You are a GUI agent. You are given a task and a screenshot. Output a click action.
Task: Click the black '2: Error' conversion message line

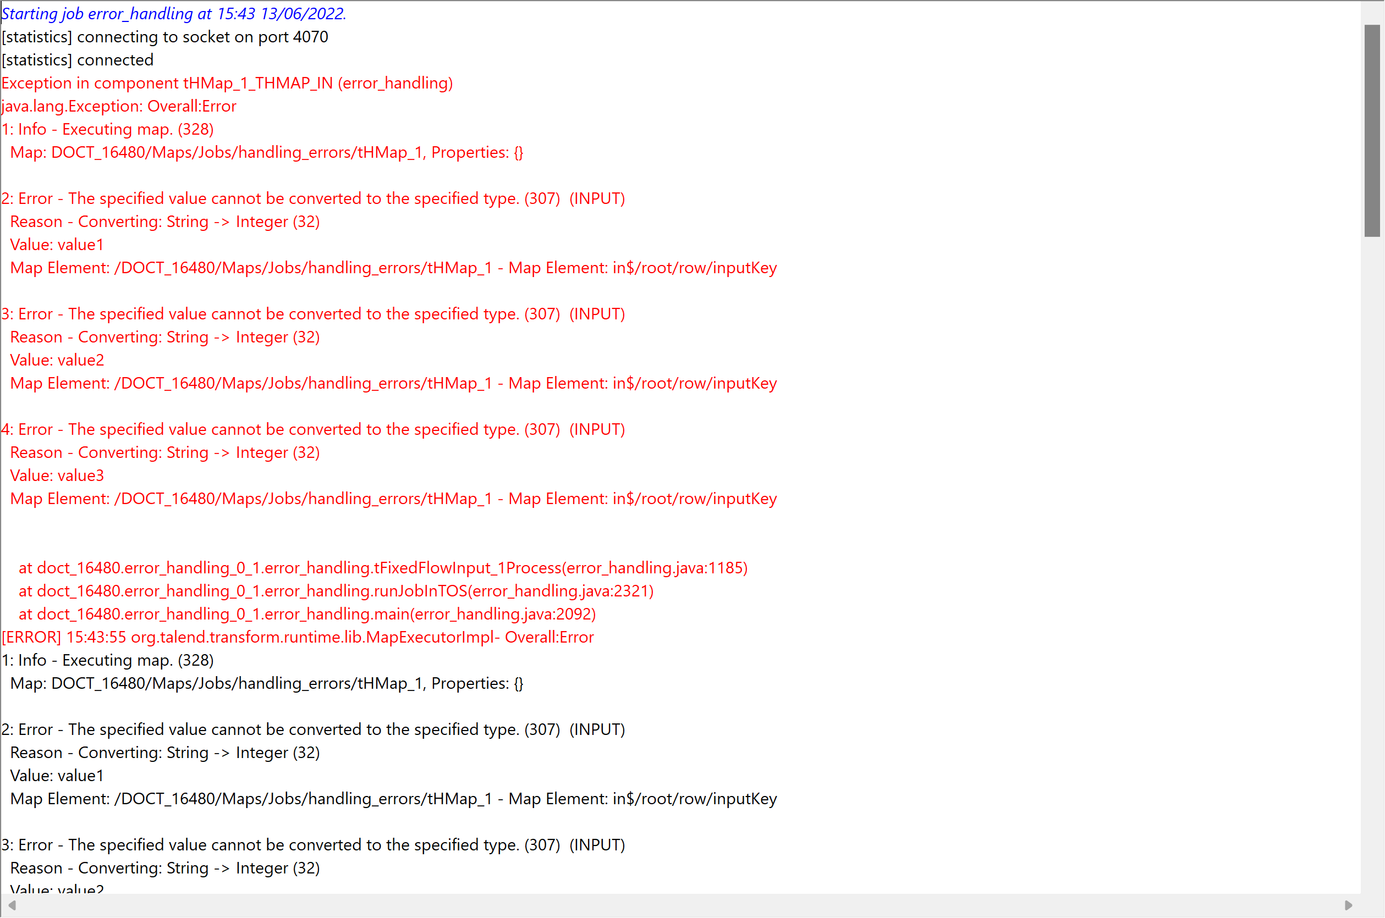(313, 729)
